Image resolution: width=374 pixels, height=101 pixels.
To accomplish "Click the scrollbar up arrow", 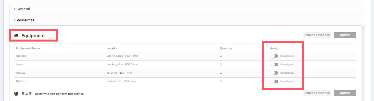I will click(x=363, y=27).
